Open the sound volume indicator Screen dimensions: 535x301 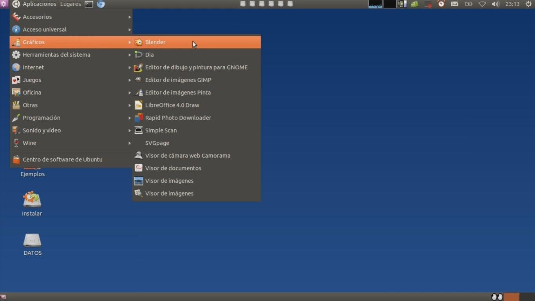click(495, 4)
